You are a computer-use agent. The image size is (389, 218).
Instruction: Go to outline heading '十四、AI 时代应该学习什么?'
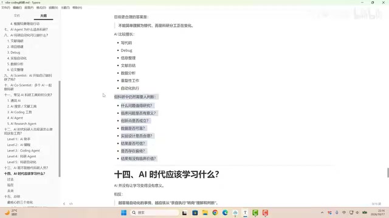click(24, 174)
